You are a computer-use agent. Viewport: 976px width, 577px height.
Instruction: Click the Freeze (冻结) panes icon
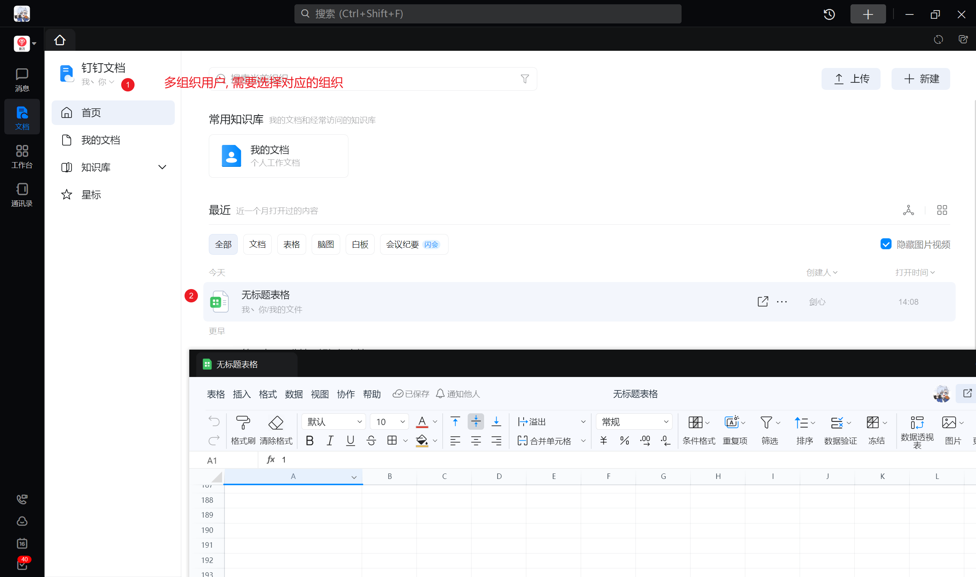point(872,423)
